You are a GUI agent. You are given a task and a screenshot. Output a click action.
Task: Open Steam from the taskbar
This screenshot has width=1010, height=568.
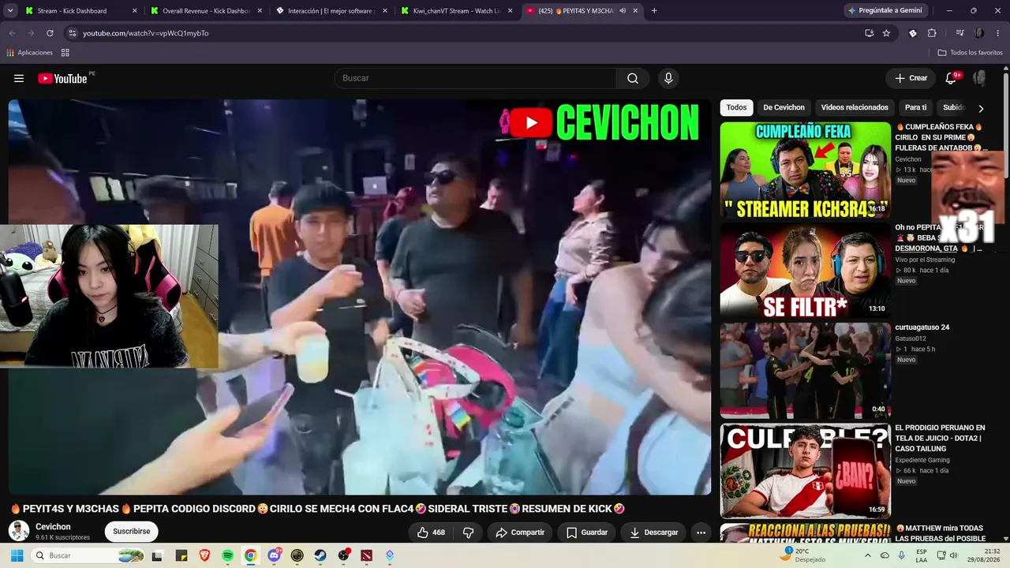click(x=320, y=555)
